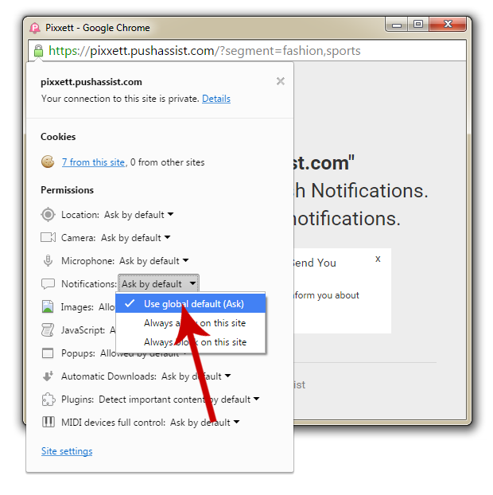Click the JavaScript permission label
493x495 pixels.
point(83,330)
